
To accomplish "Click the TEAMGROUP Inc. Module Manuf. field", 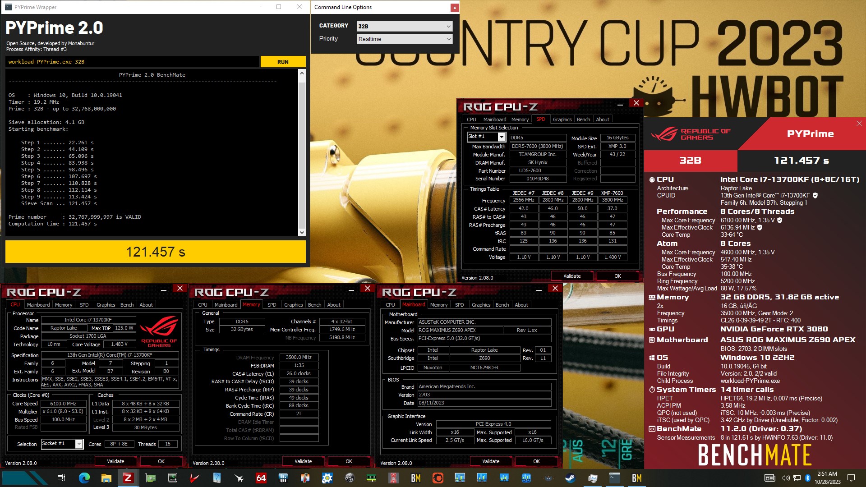I will tap(538, 155).
